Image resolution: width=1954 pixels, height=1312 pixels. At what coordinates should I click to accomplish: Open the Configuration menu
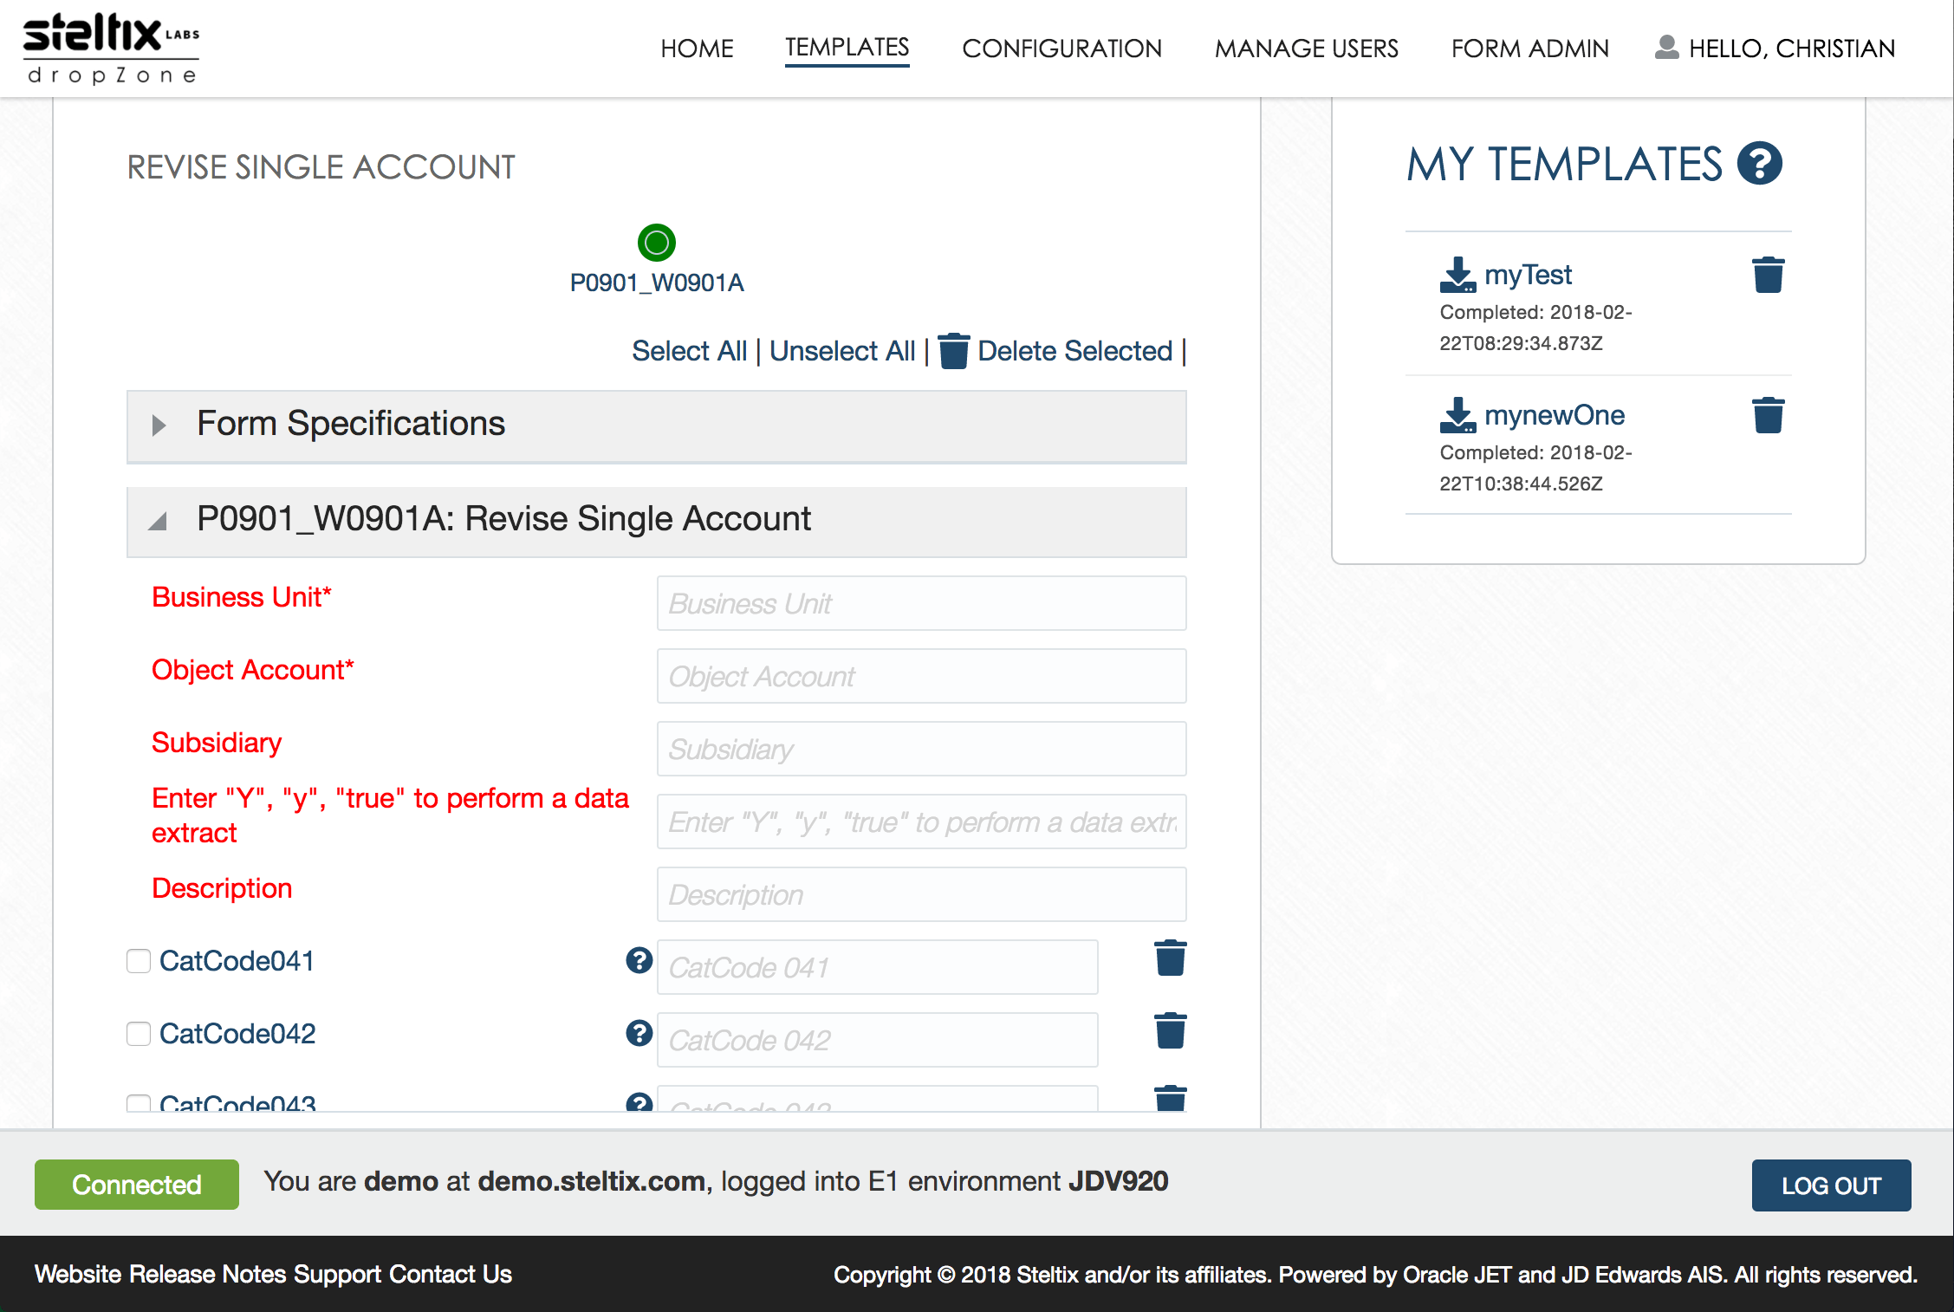coord(1061,49)
